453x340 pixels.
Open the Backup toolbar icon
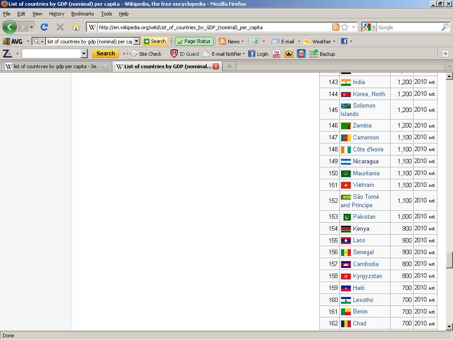(x=314, y=54)
